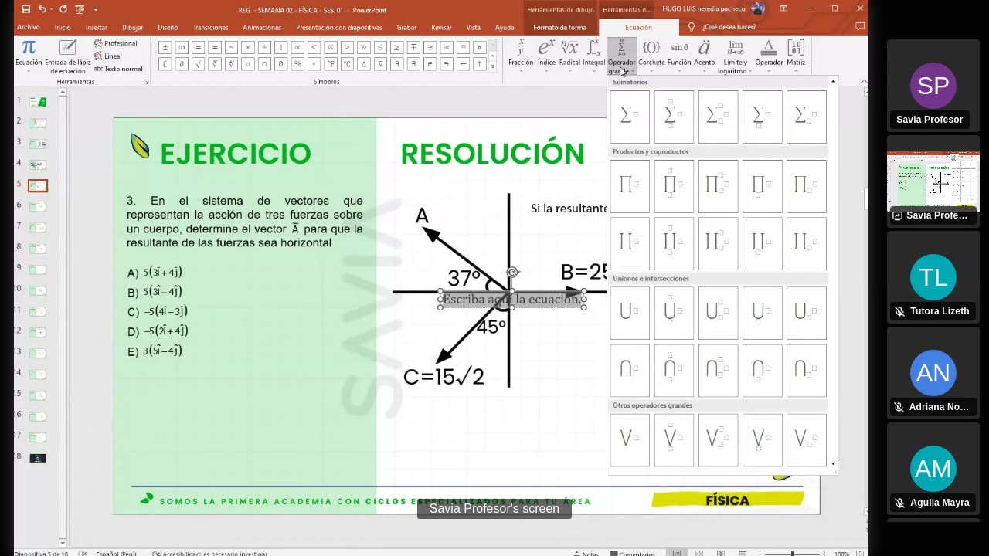Viewport: 989px width, 556px height.
Task: Switch to the Insertar tab
Action: click(97, 27)
